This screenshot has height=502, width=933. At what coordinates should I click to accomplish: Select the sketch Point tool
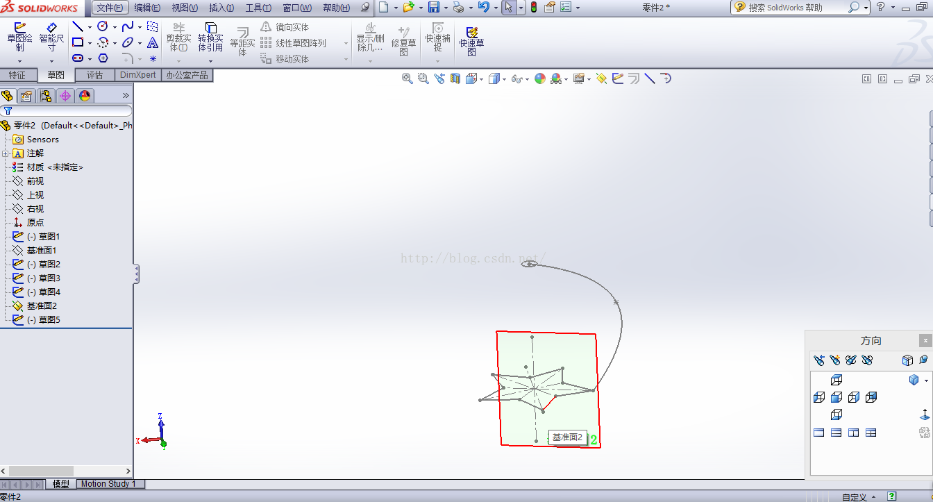153,58
